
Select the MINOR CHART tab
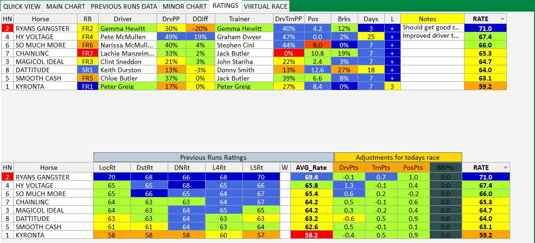(x=185, y=6)
